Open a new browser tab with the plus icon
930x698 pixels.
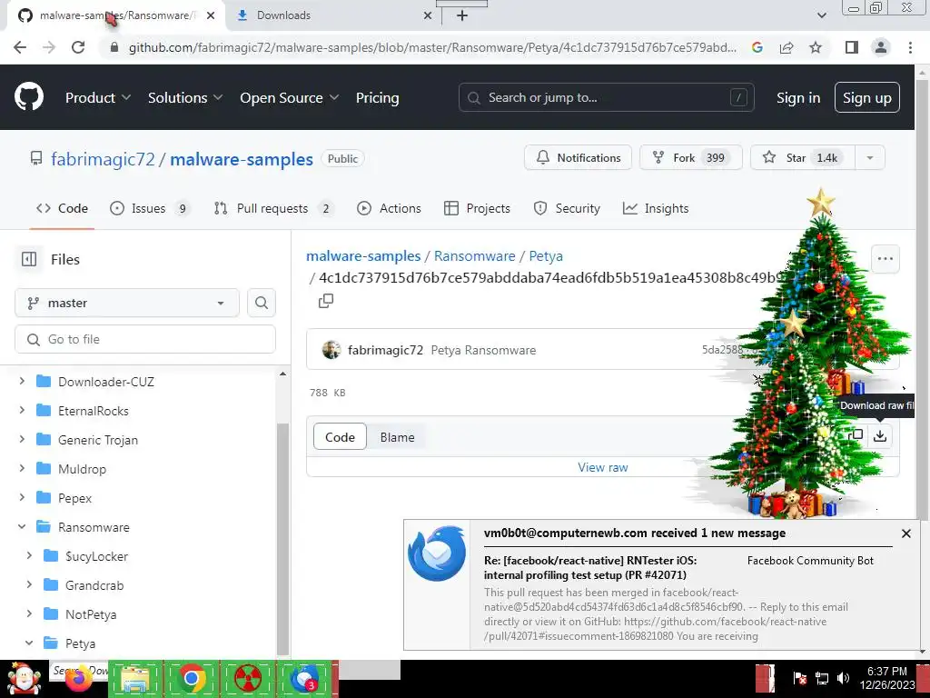tap(462, 15)
